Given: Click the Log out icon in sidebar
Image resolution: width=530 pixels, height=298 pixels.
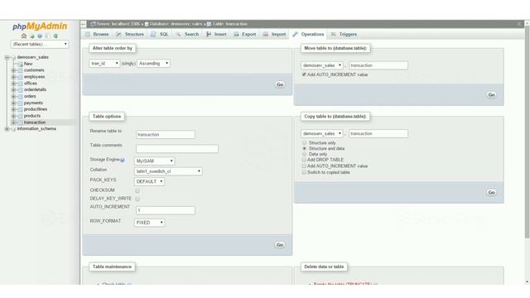Looking at the screenshot, I should (31, 36).
